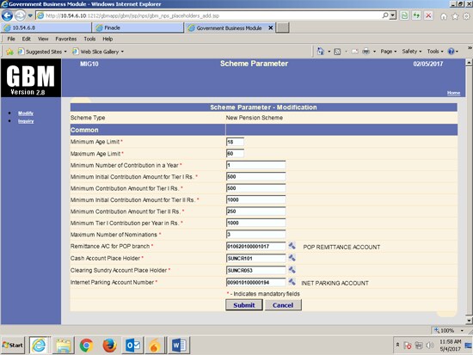
Task: Open the zoom level 100% control
Action: coord(449,331)
